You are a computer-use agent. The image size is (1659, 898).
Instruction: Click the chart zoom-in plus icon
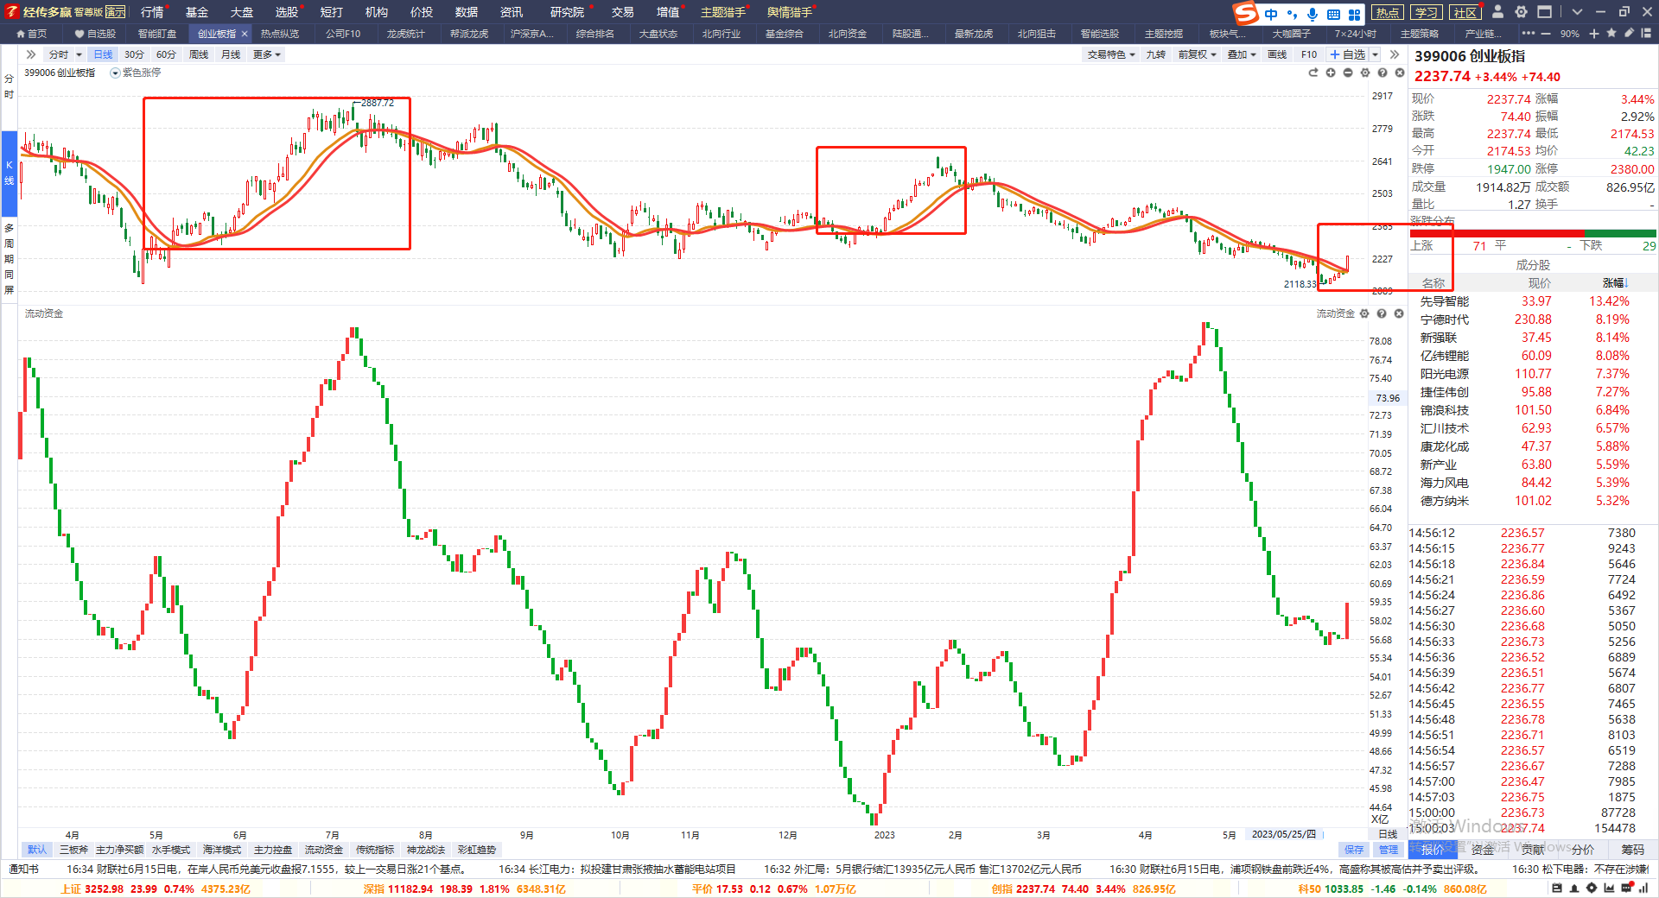point(1331,73)
